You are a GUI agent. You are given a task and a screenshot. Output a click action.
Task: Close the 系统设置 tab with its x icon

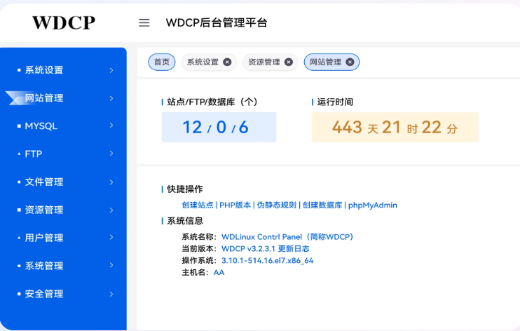pyautogui.click(x=227, y=62)
